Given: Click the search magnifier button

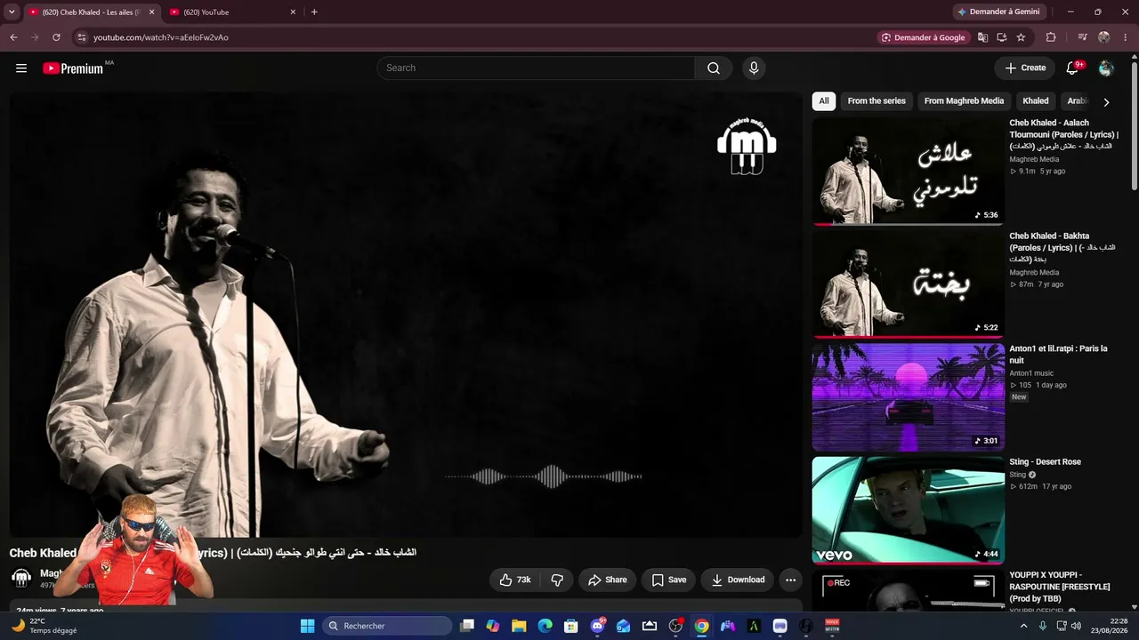Looking at the screenshot, I should coord(714,68).
